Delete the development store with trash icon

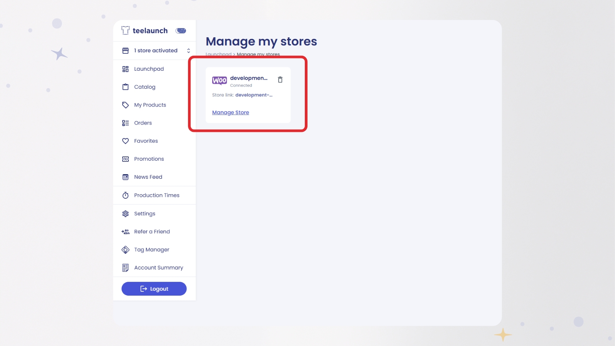(280, 80)
